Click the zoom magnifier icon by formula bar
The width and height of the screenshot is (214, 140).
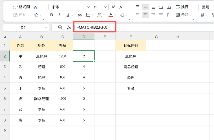tap(60, 27)
